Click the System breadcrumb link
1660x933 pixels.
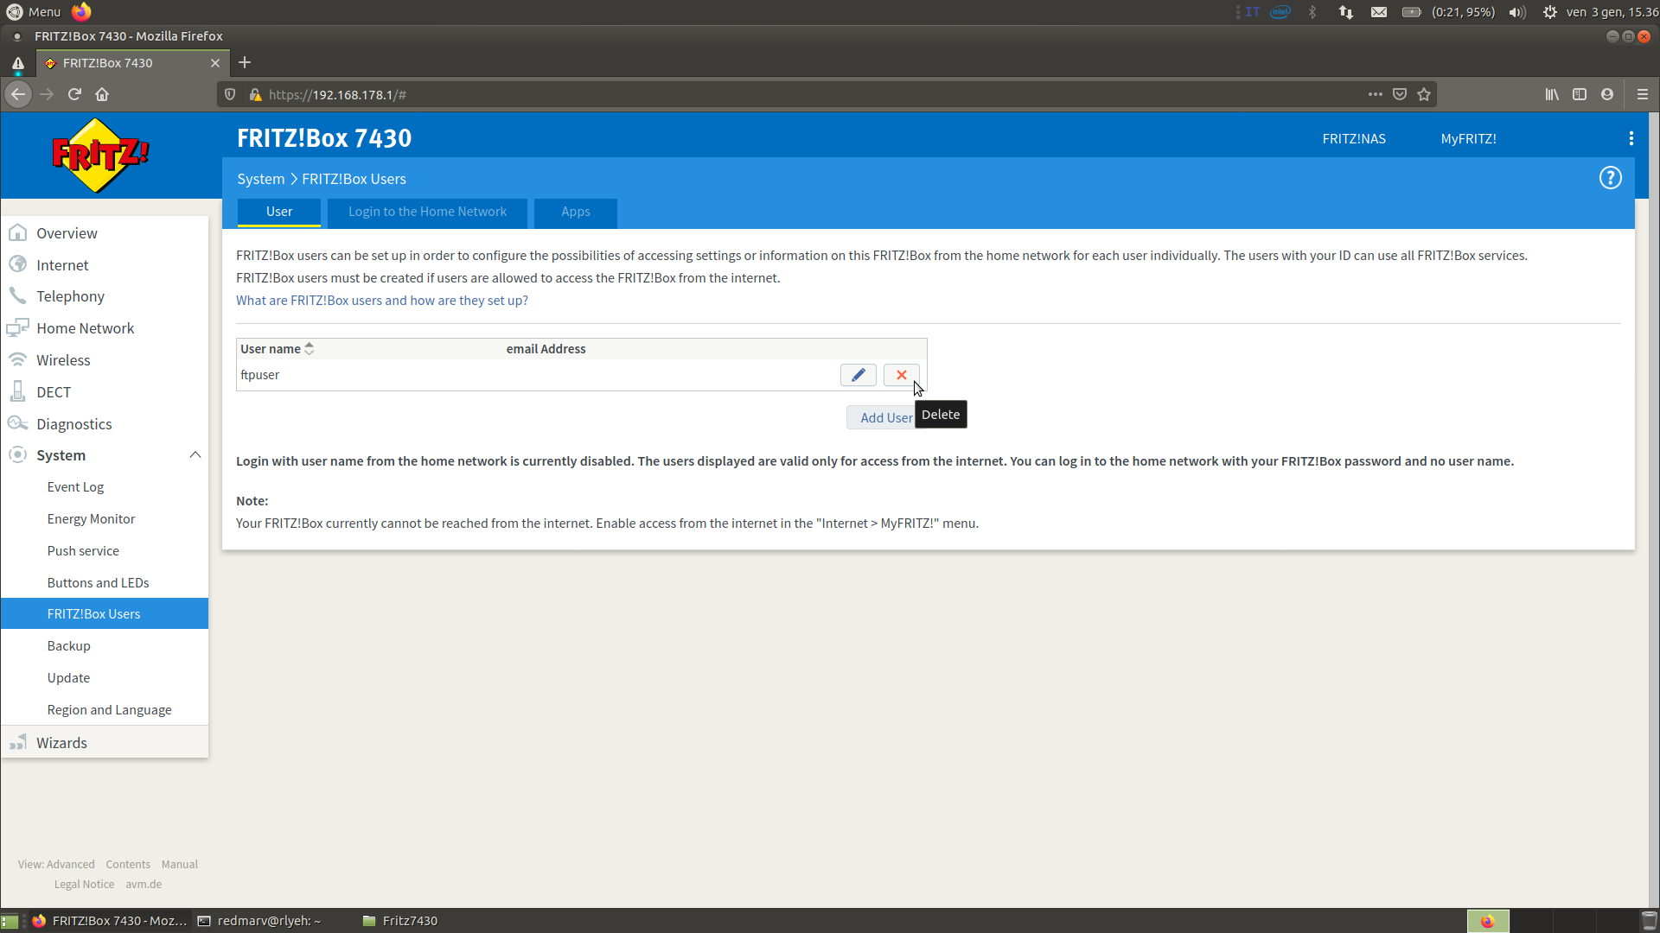260,179
